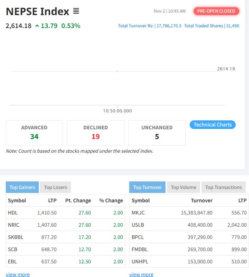
Task: Switch to the Top Losers tab
Action: pyautogui.click(x=55, y=187)
